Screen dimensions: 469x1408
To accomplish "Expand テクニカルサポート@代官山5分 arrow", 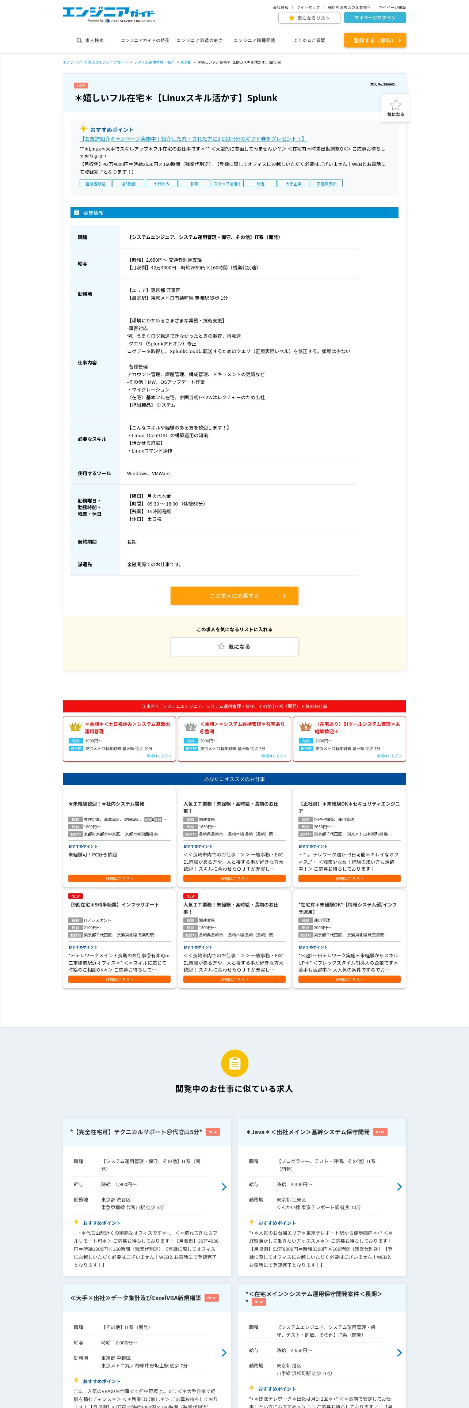I will tap(224, 1187).
